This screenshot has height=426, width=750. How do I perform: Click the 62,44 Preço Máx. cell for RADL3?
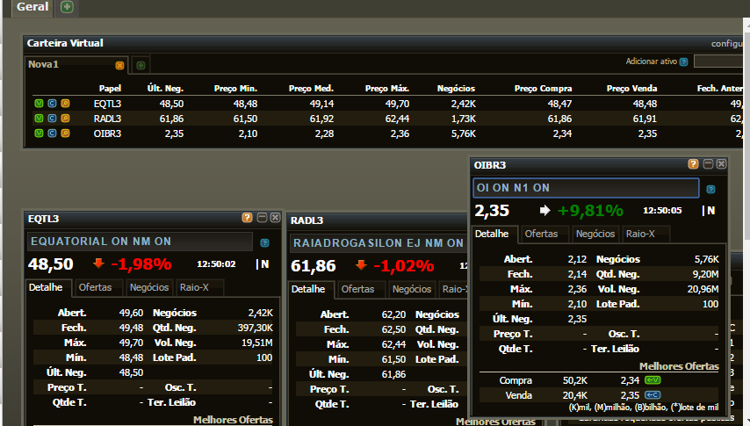[397, 119]
